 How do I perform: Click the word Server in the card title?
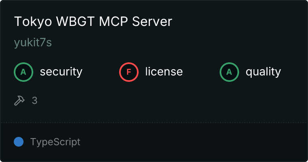pyautogui.click(x=152, y=21)
